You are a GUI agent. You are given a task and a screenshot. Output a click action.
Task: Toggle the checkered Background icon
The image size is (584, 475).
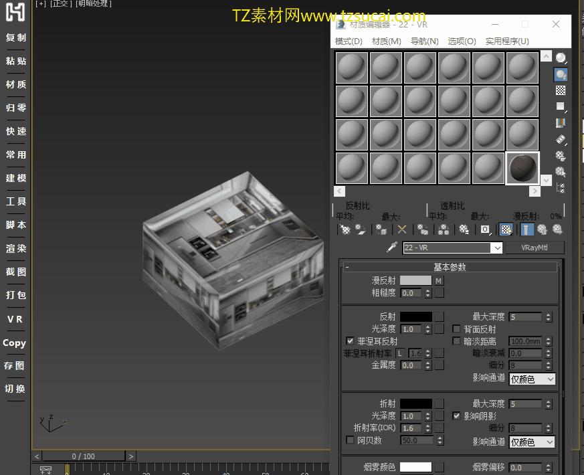click(x=561, y=90)
